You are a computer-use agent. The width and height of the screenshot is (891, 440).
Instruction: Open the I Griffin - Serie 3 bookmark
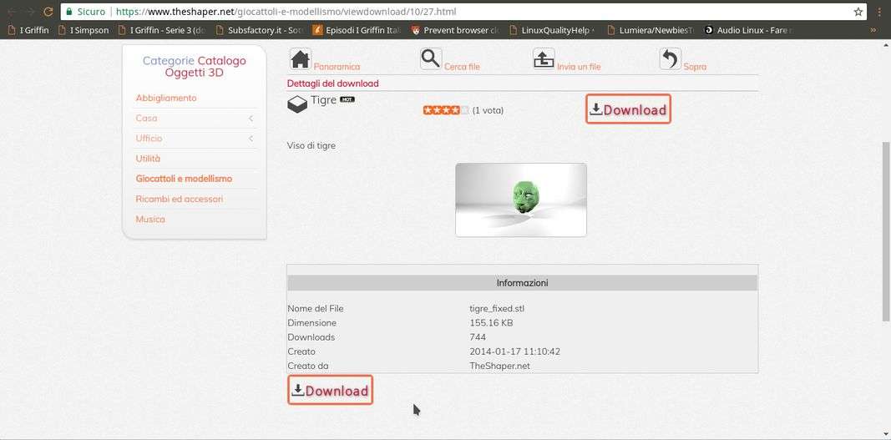click(162, 30)
